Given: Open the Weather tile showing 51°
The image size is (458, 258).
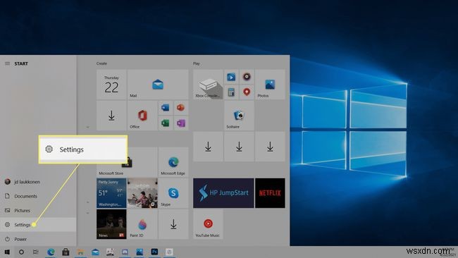Looking at the screenshot, I should click(111, 193).
